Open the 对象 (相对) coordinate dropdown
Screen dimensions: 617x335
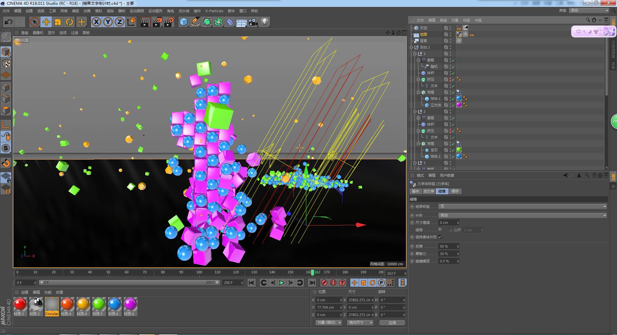(328, 322)
